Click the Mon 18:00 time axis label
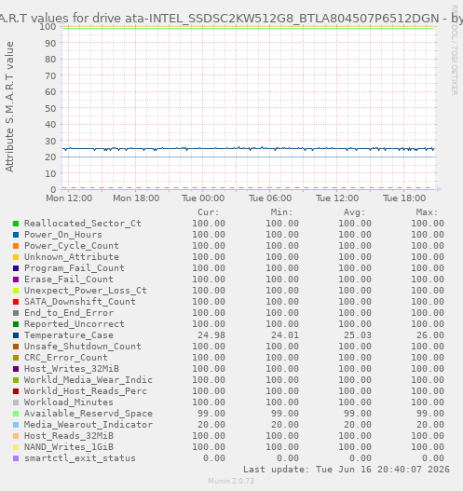 [136, 198]
